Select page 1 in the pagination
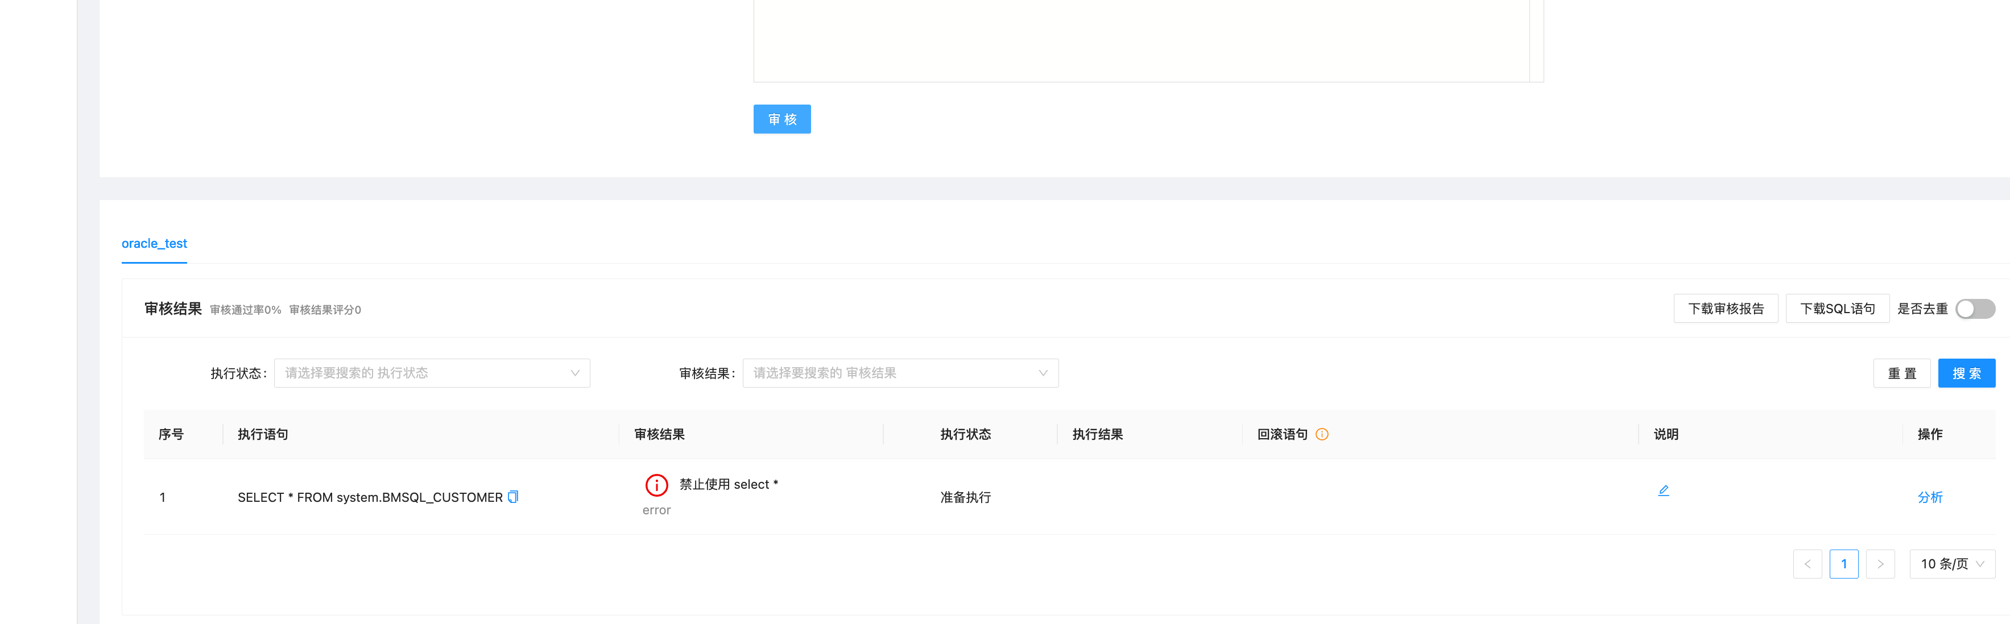2010x624 pixels. 1844,563
